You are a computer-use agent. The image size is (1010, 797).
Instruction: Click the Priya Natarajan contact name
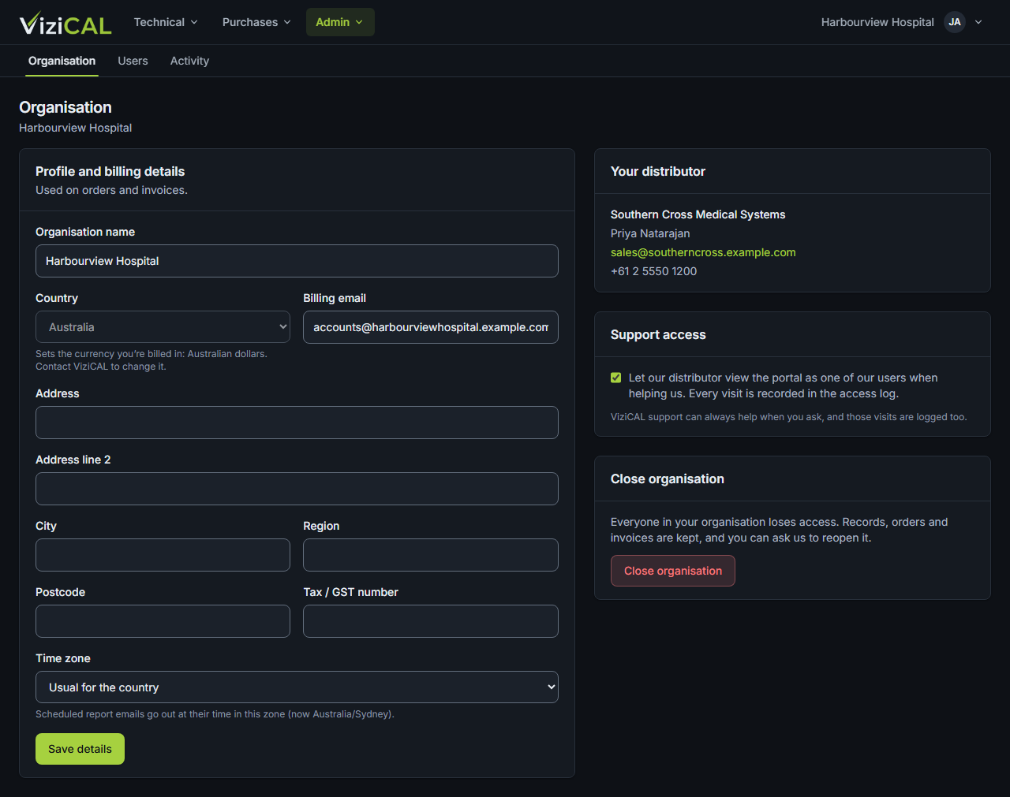[650, 233]
